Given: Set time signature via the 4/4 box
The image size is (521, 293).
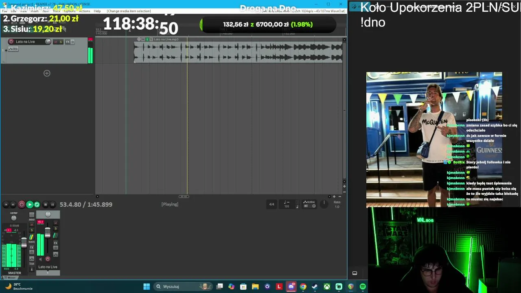Looking at the screenshot, I should pos(271,204).
